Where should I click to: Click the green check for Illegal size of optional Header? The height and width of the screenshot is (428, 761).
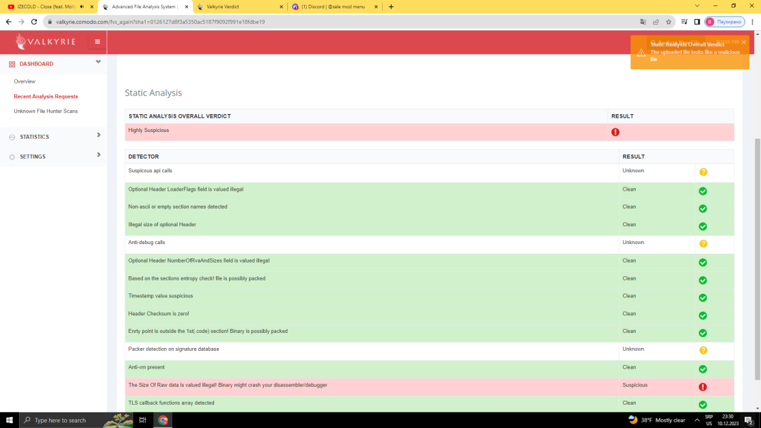tap(703, 226)
